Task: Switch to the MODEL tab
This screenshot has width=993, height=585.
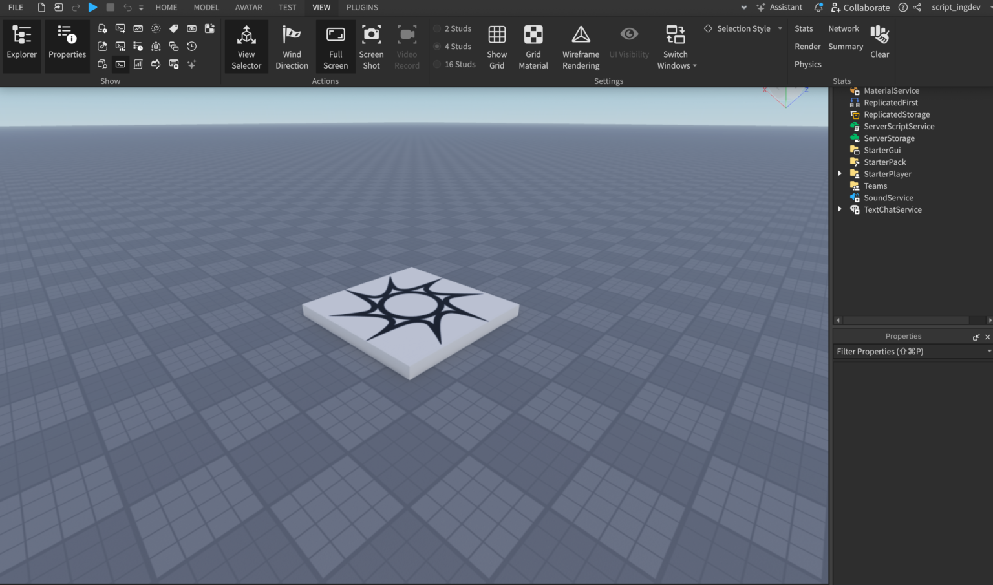Action: pyautogui.click(x=206, y=7)
